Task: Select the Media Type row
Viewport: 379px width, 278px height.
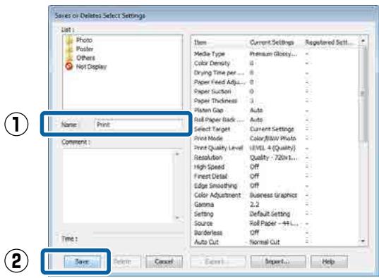Action: click(275, 53)
